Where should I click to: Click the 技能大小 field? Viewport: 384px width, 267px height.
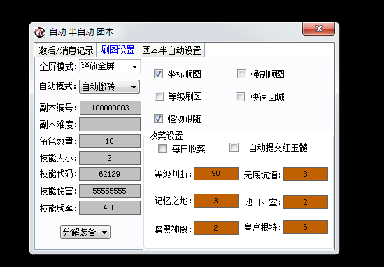coord(110,158)
